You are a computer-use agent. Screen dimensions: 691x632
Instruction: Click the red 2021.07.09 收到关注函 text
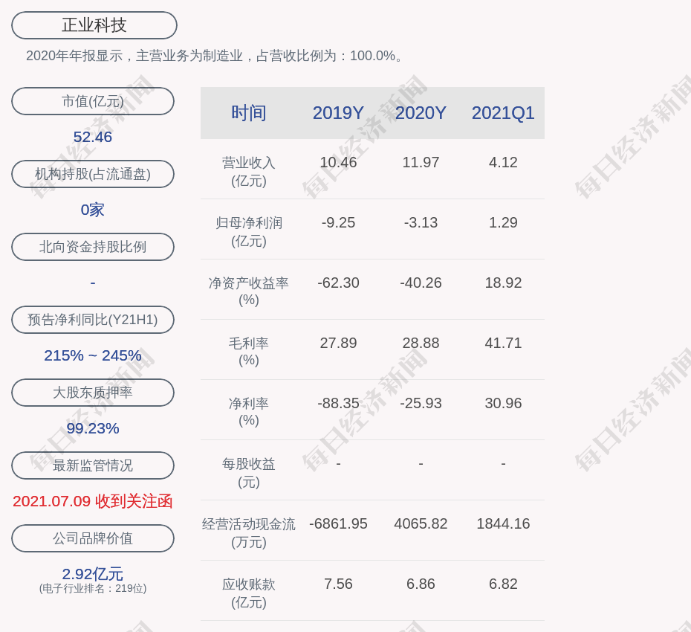pyautogui.click(x=93, y=501)
